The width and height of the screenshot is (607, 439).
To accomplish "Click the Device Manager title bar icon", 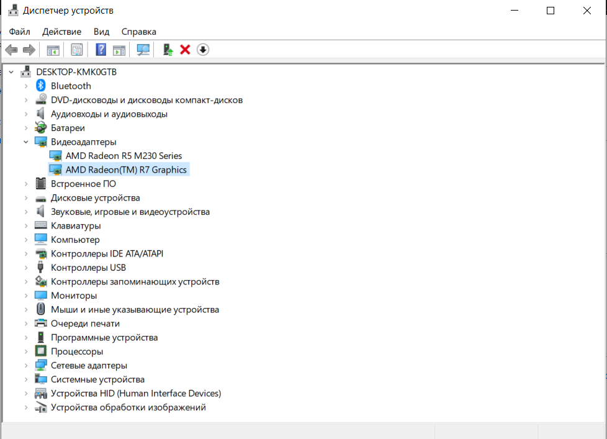I will click(13, 10).
